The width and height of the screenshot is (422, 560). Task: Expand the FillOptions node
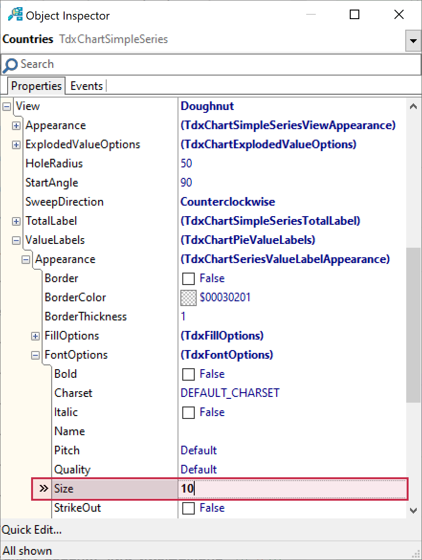(35, 336)
